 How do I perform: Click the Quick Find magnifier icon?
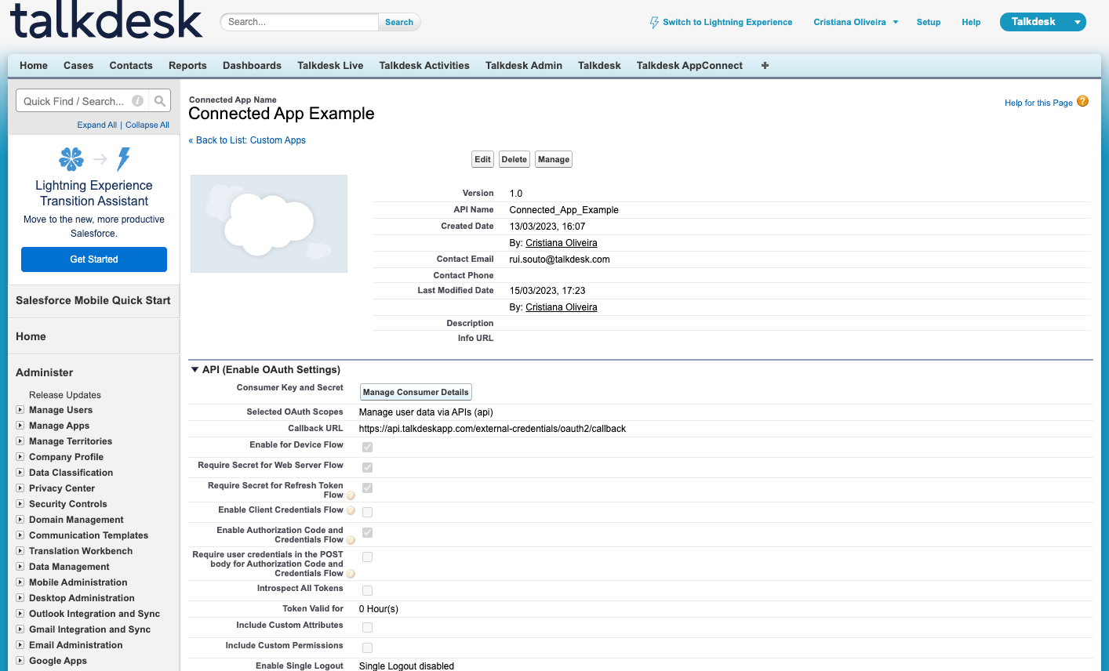click(160, 100)
